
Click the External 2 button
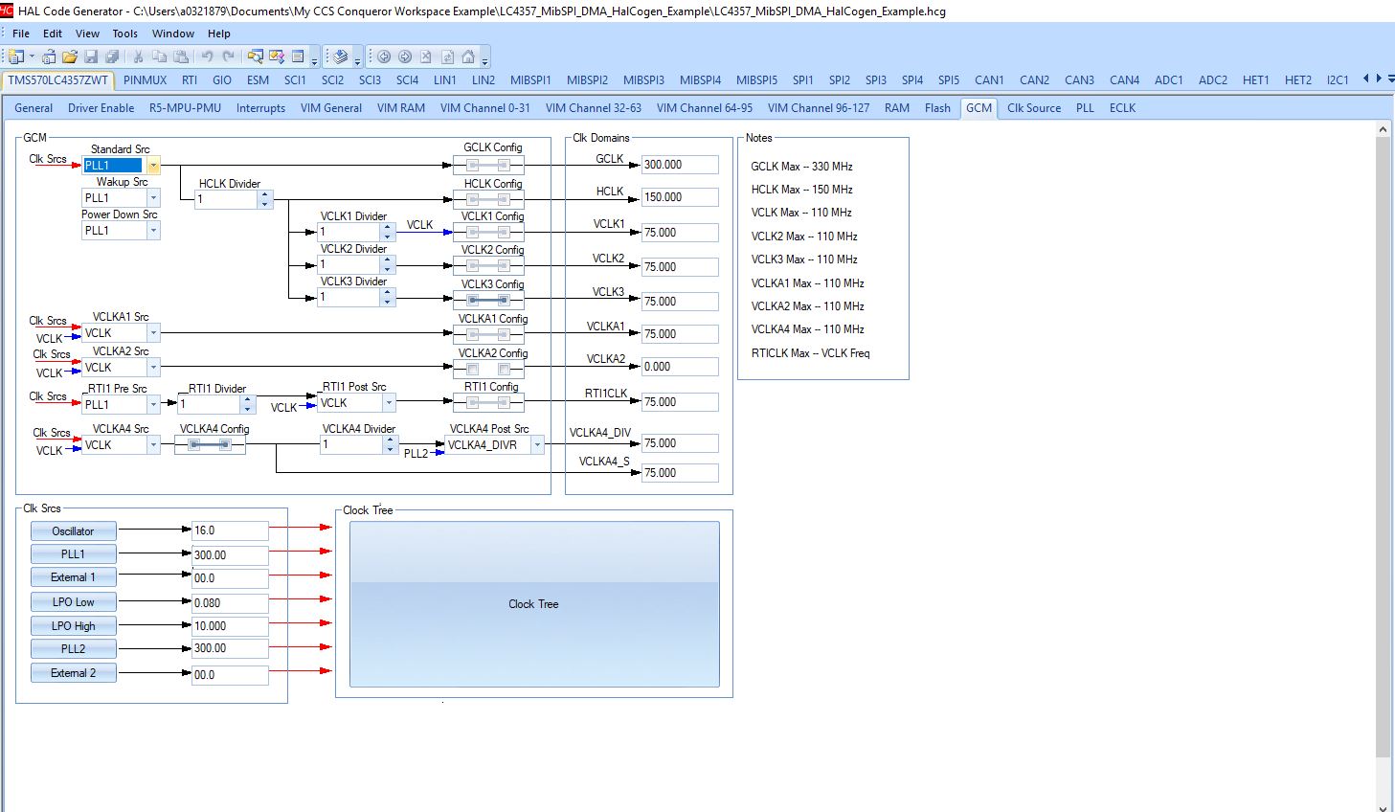74,673
